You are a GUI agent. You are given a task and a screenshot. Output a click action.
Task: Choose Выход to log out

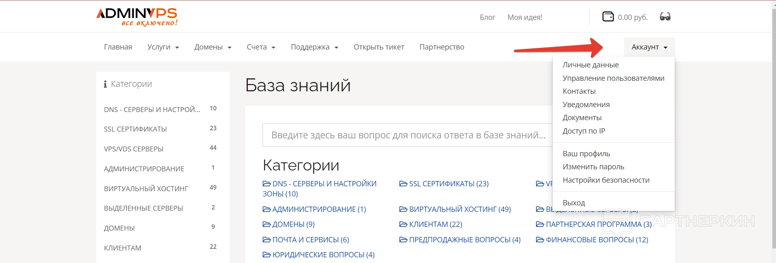[574, 203]
